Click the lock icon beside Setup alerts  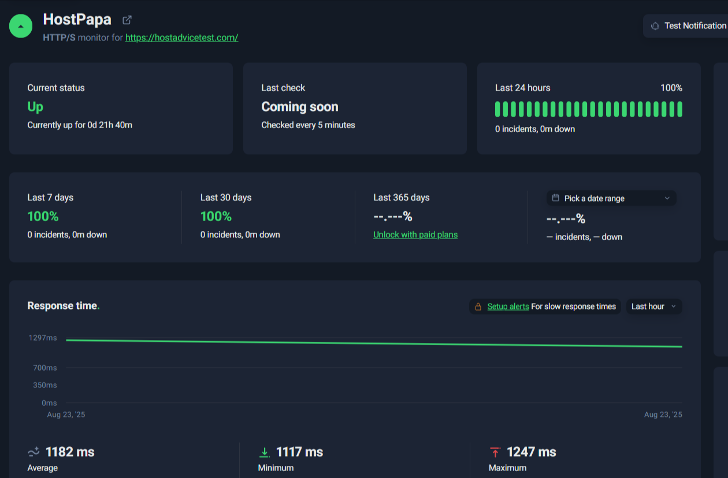[x=478, y=307]
